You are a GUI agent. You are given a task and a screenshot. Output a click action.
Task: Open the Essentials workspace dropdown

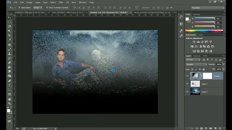[208, 8]
